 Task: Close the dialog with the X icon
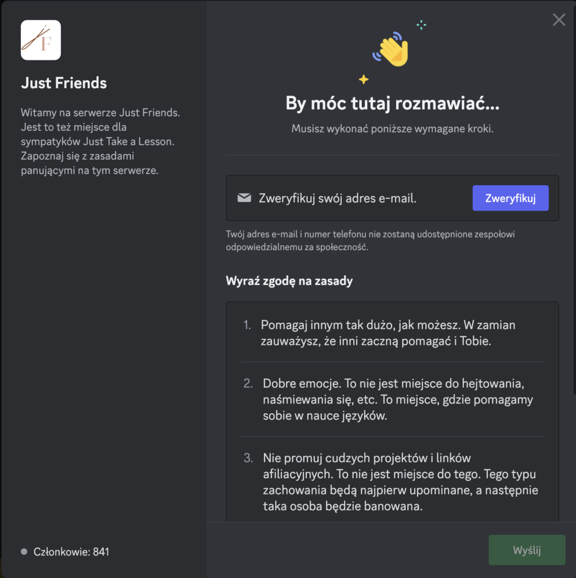coord(559,20)
